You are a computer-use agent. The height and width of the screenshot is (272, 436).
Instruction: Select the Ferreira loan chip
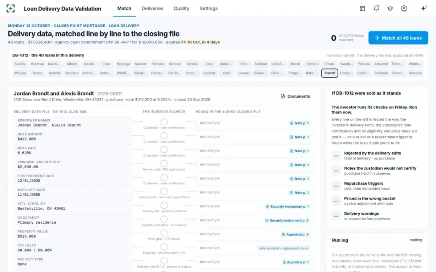[x=312, y=64]
